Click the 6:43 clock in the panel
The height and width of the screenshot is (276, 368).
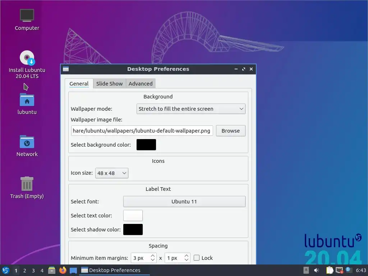pos(361,270)
